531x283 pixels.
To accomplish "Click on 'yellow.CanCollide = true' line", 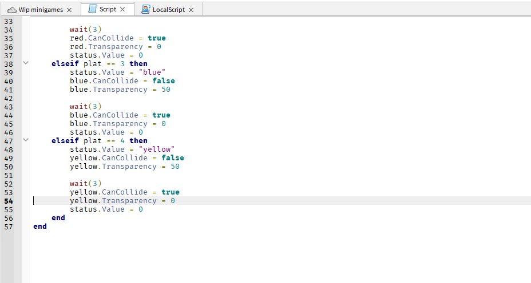I will [125, 192].
